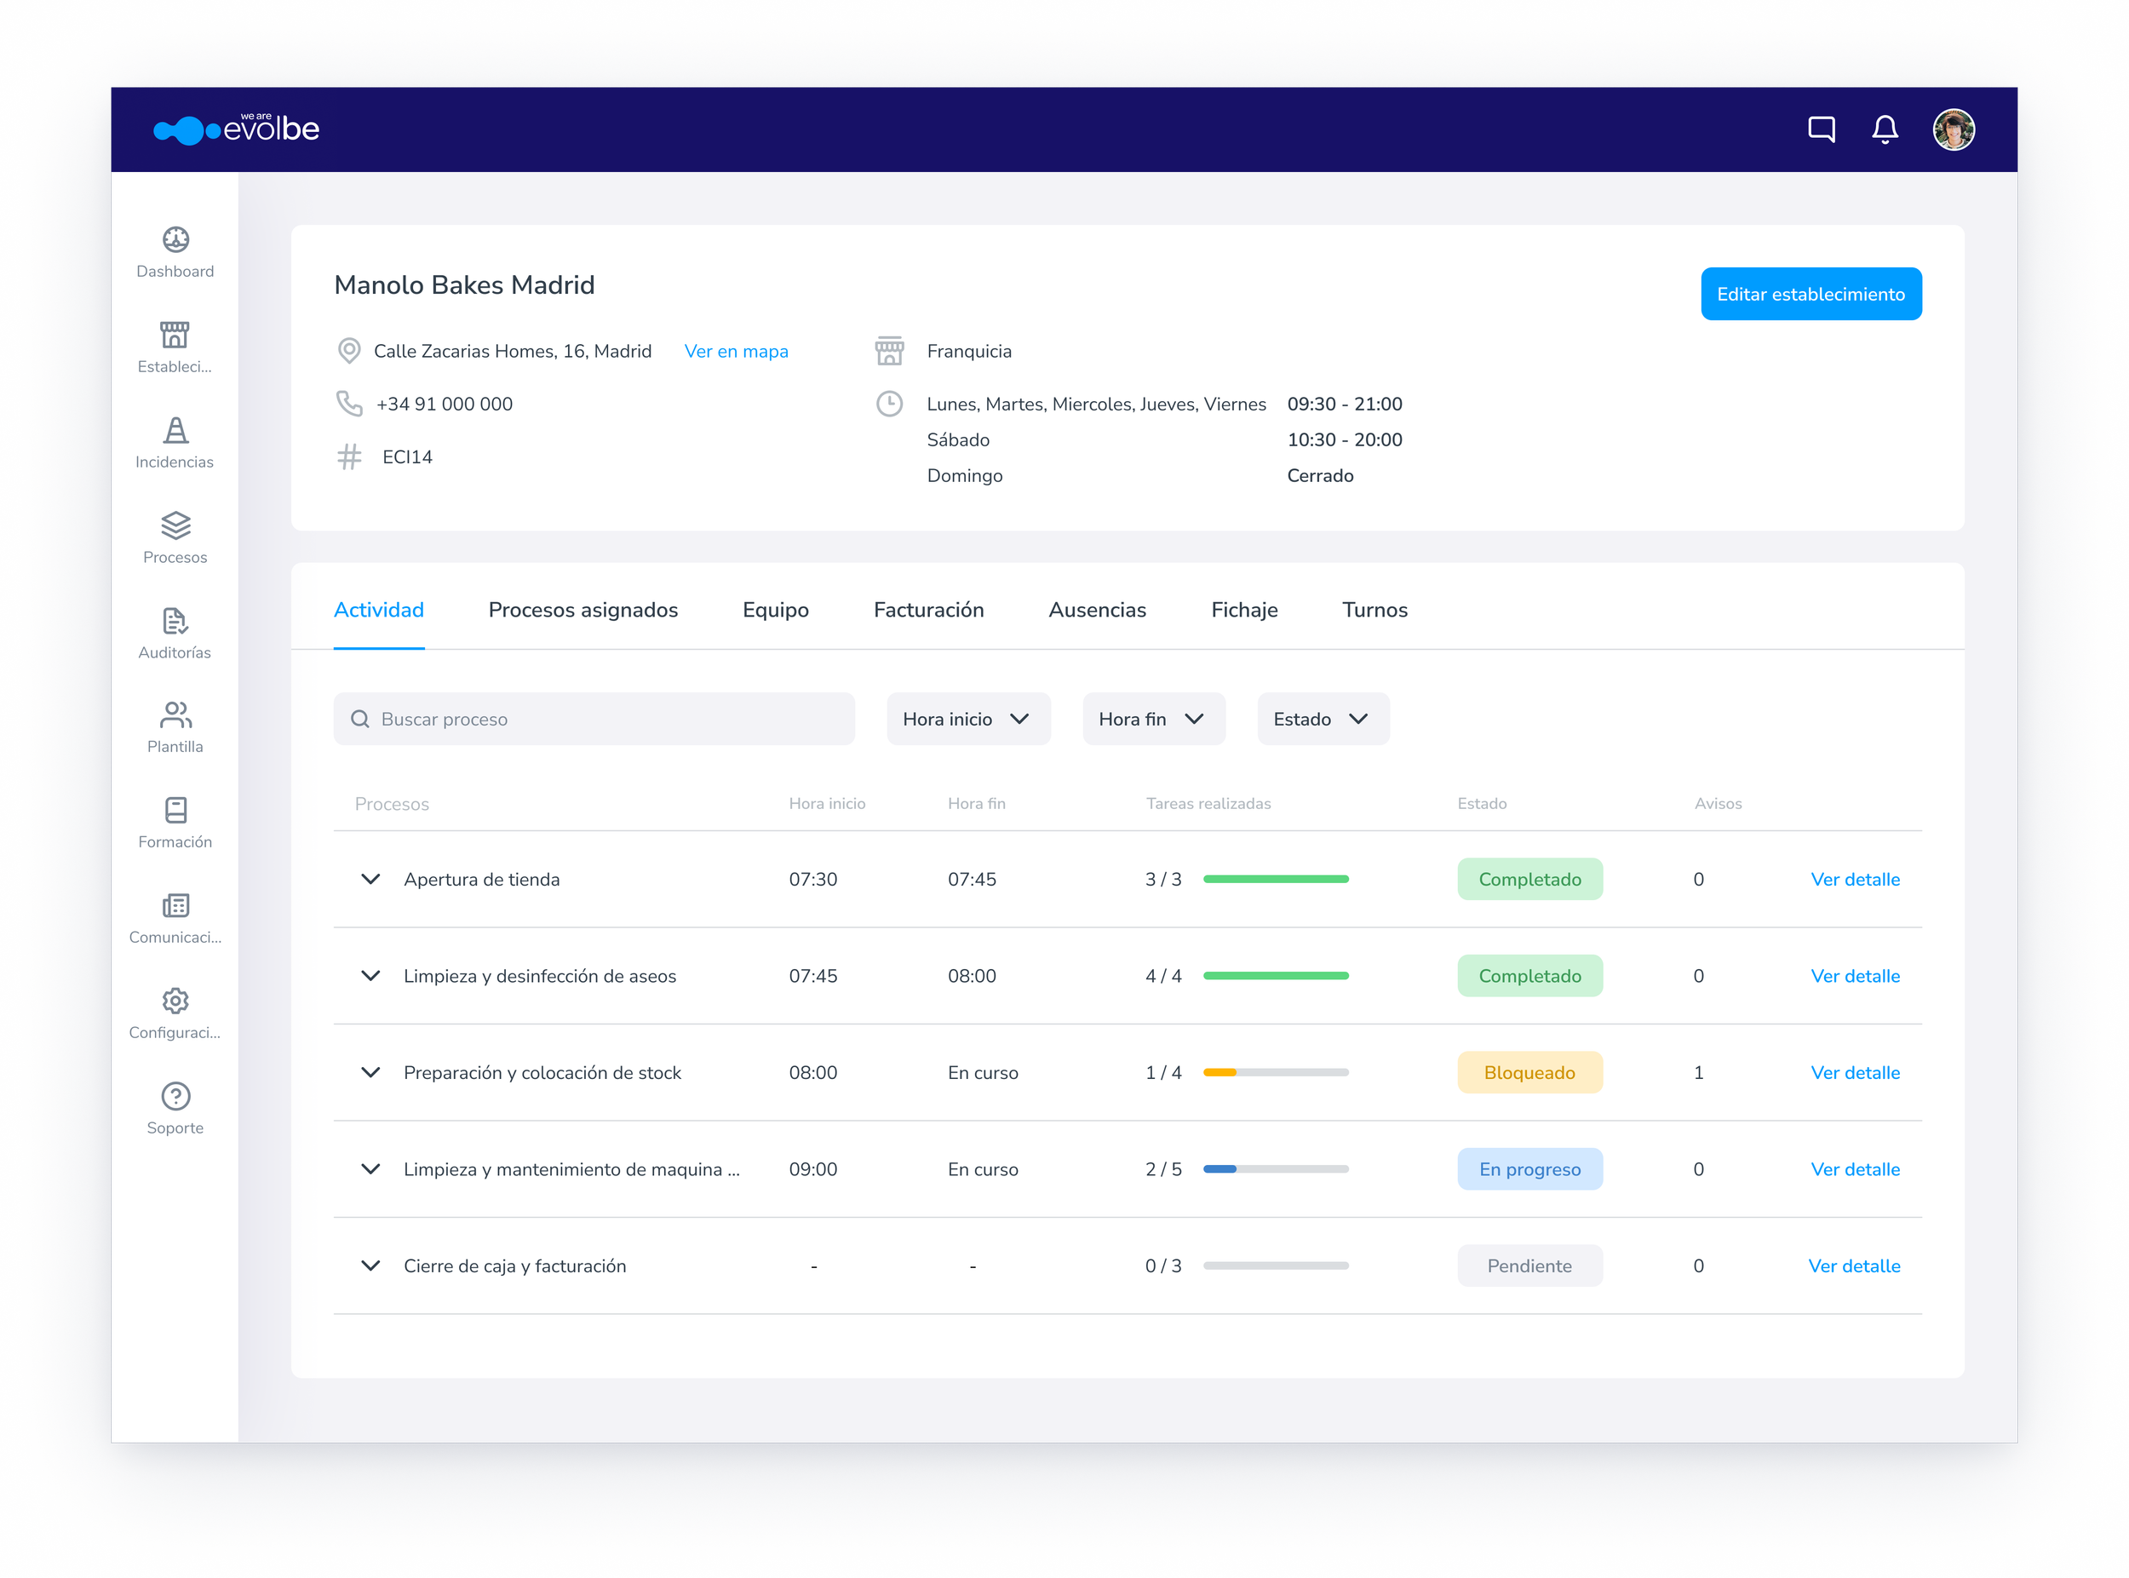
Task: Click the phone number +34 91 000 000
Action: pos(445,403)
